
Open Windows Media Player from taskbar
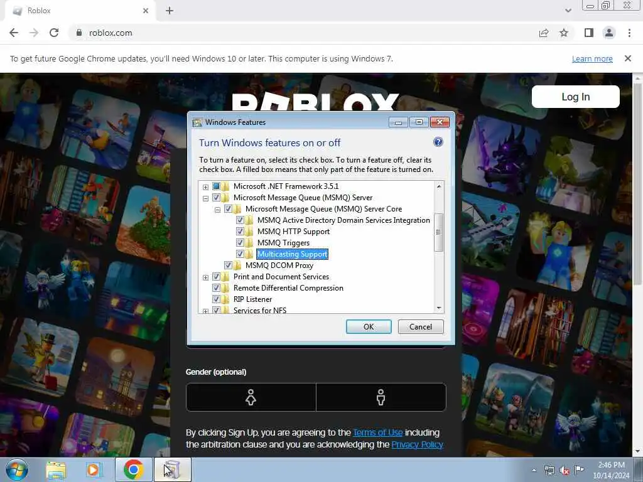(93, 469)
